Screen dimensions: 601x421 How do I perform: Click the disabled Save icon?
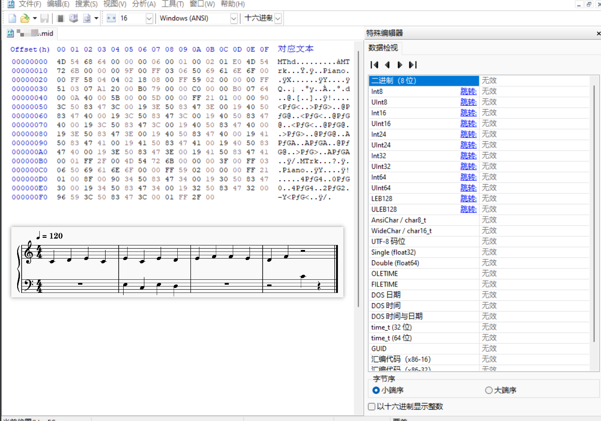pos(44,18)
